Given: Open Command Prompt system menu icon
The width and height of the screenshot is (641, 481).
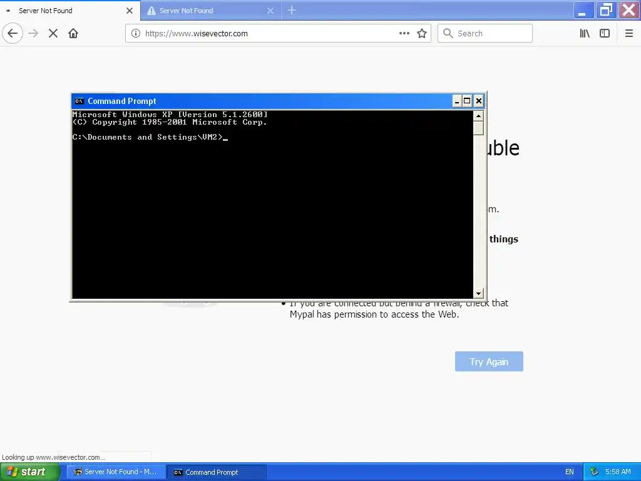Looking at the screenshot, I should 79,101.
